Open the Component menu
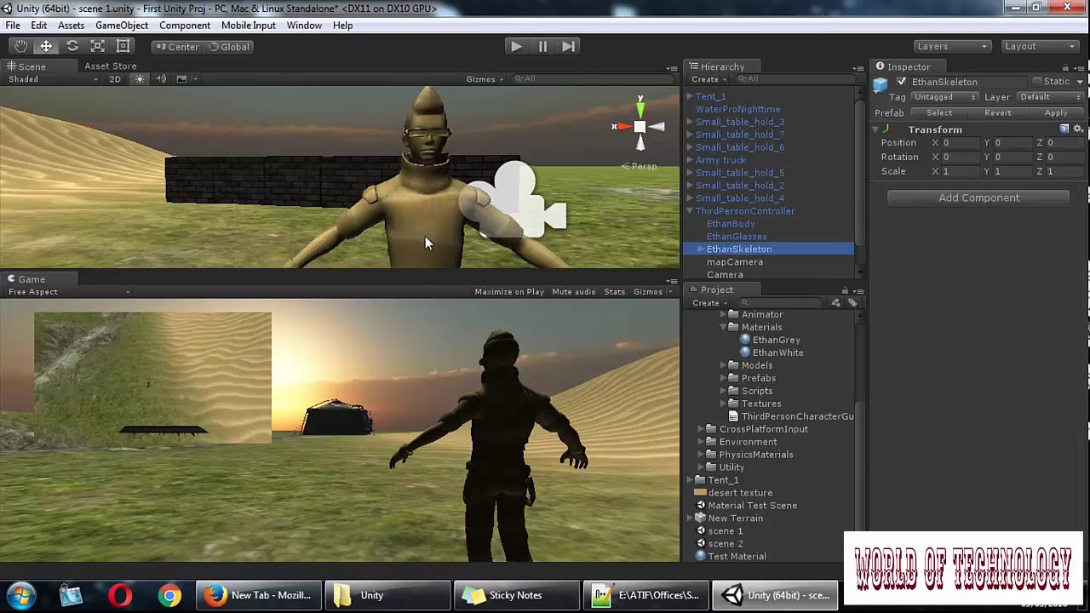The image size is (1090, 613). click(x=185, y=26)
